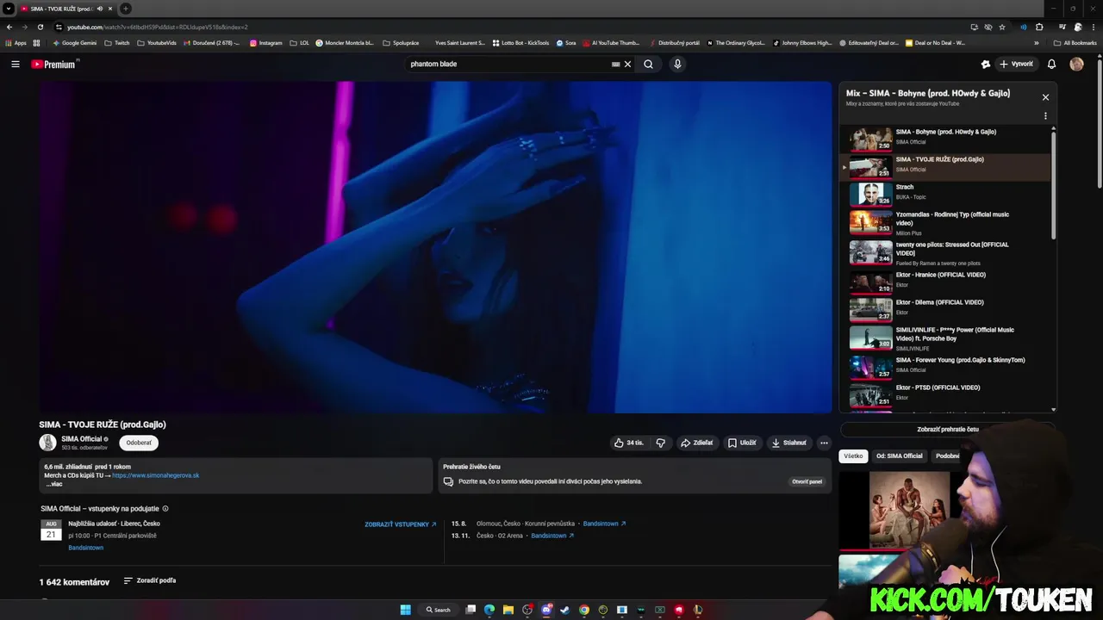Click the Mix playlist scrollbar
Image resolution: width=1103 pixels, height=620 pixels.
pos(1053,185)
